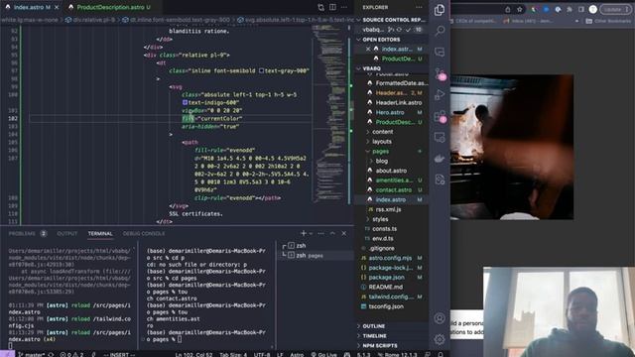Open about.astro in the file explorer
This screenshot has height=357, width=635.
[x=391, y=171]
